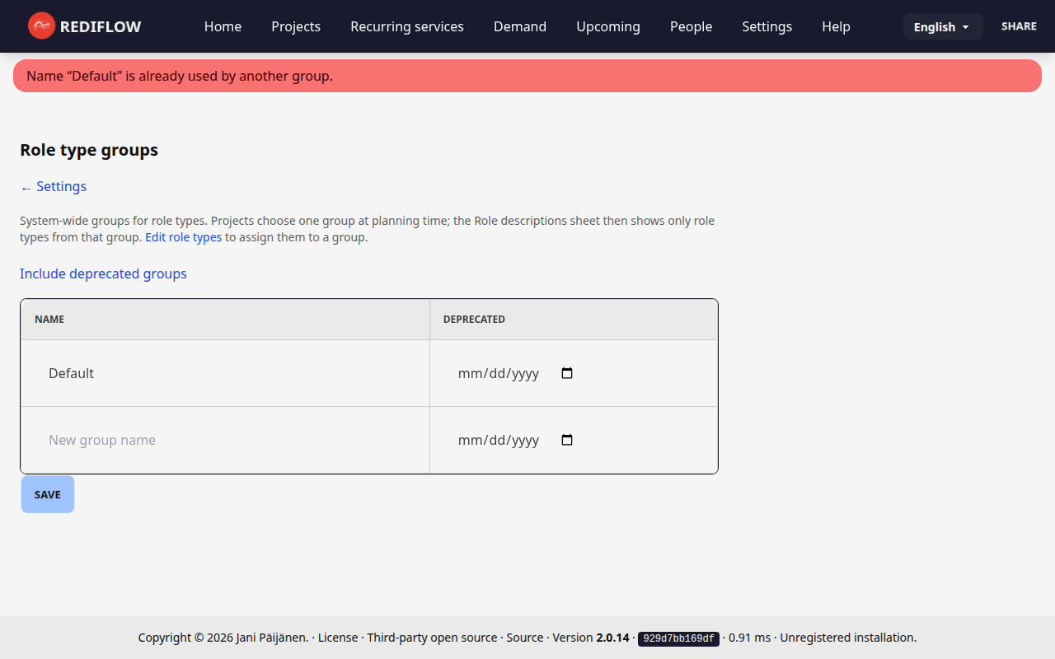Click the REDIFLOW logo icon
Screen dimensions: 1055x659
(x=41, y=26)
